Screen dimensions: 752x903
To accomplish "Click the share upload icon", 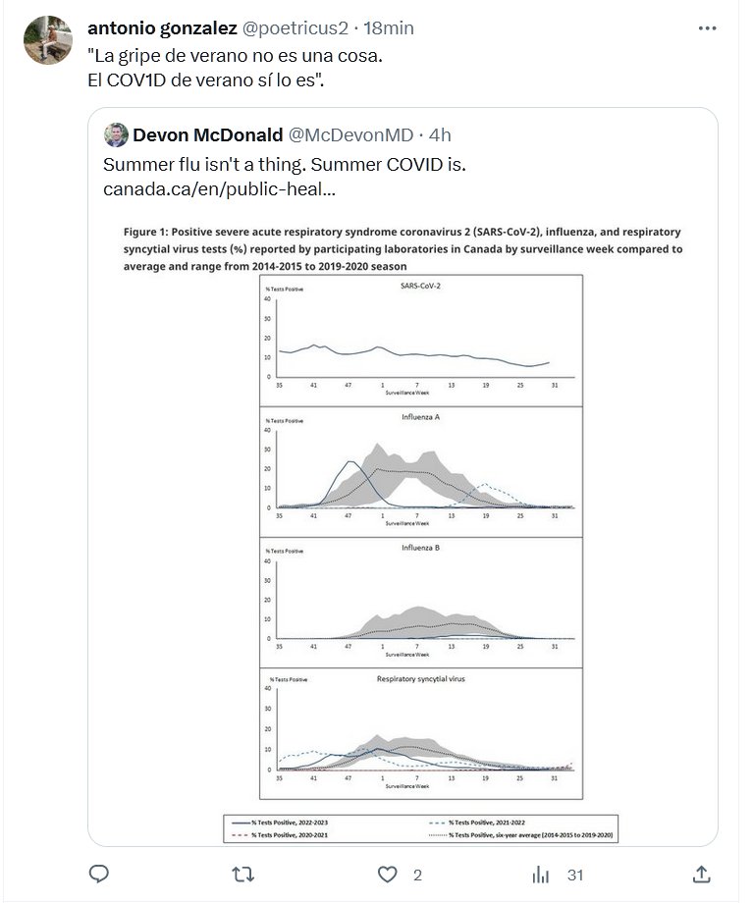I will pos(701,874).
